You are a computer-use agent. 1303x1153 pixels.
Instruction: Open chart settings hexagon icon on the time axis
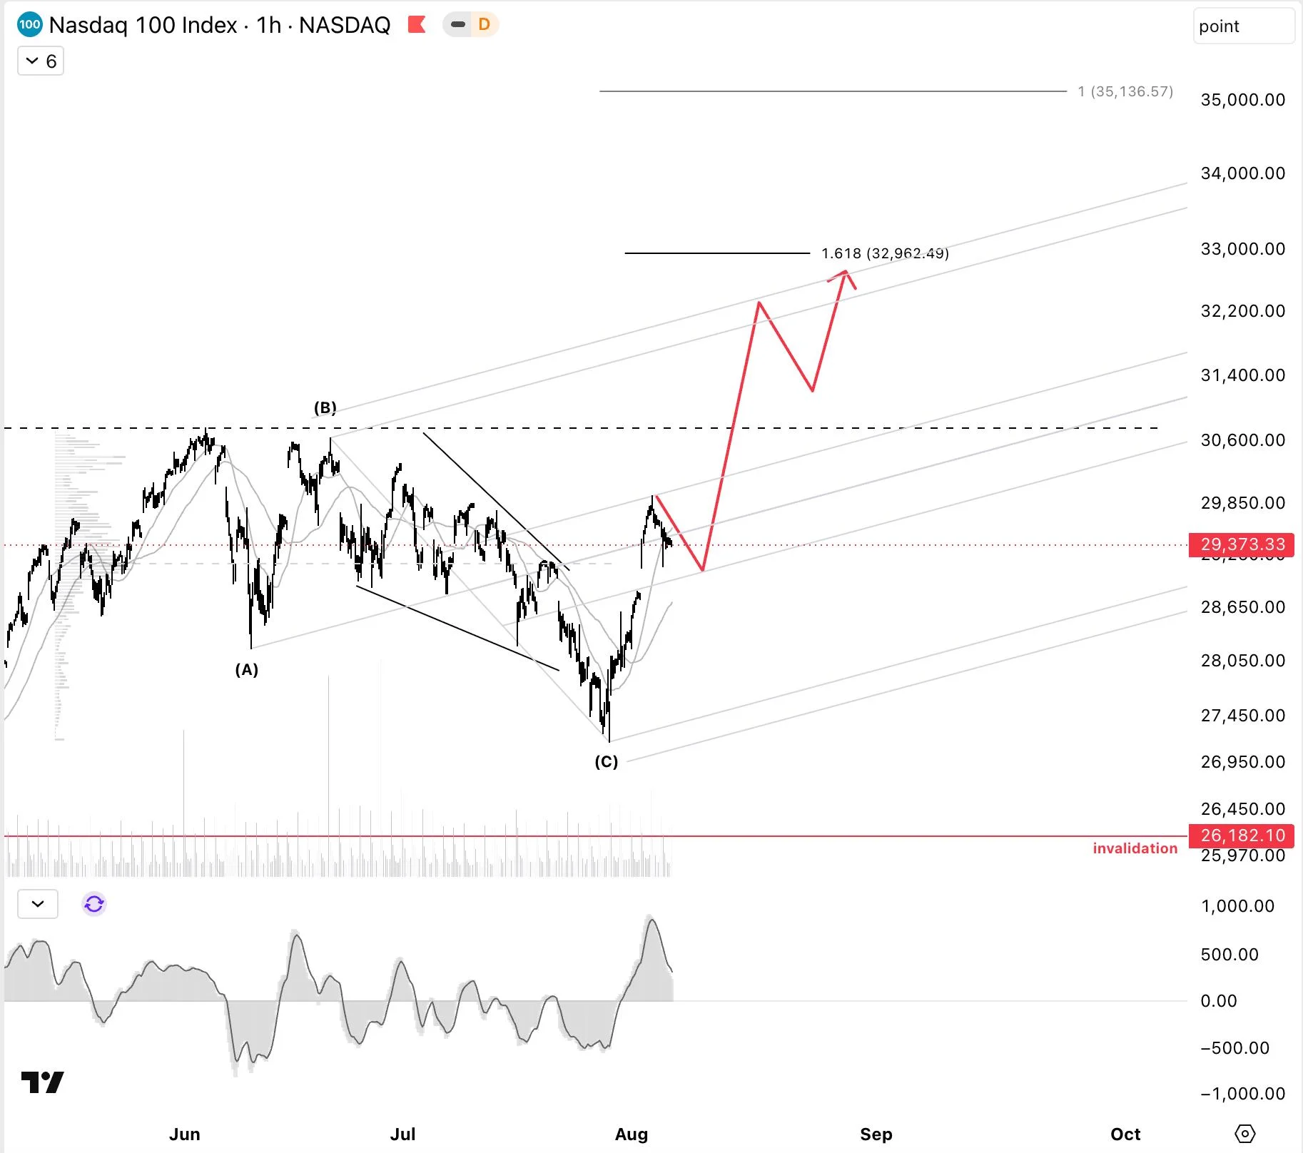tap(1244, 1134)
